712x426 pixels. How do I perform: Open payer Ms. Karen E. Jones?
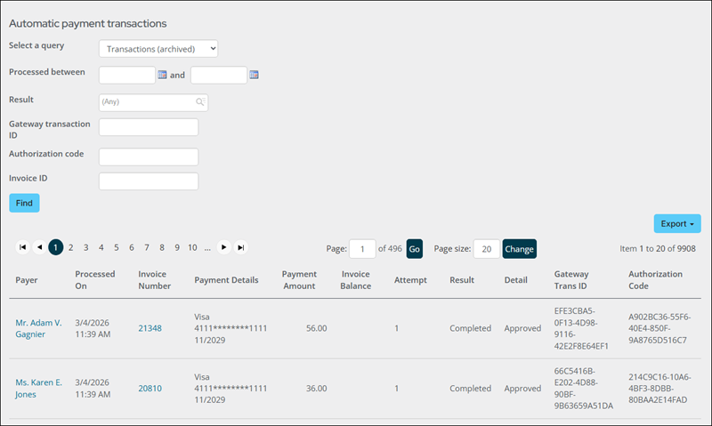click(x=38, y=389)
